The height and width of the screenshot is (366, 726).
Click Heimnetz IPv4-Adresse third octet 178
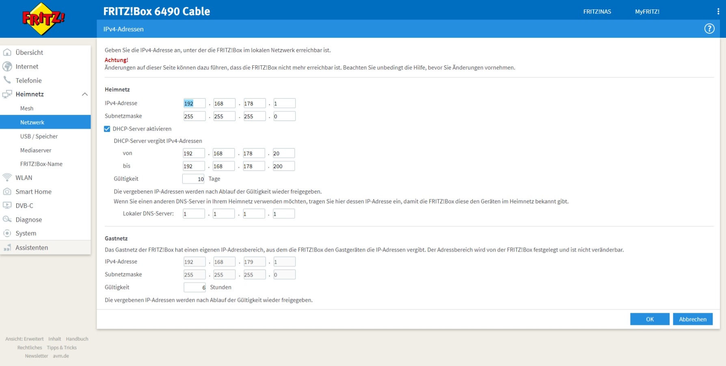[x=255, y=103]
